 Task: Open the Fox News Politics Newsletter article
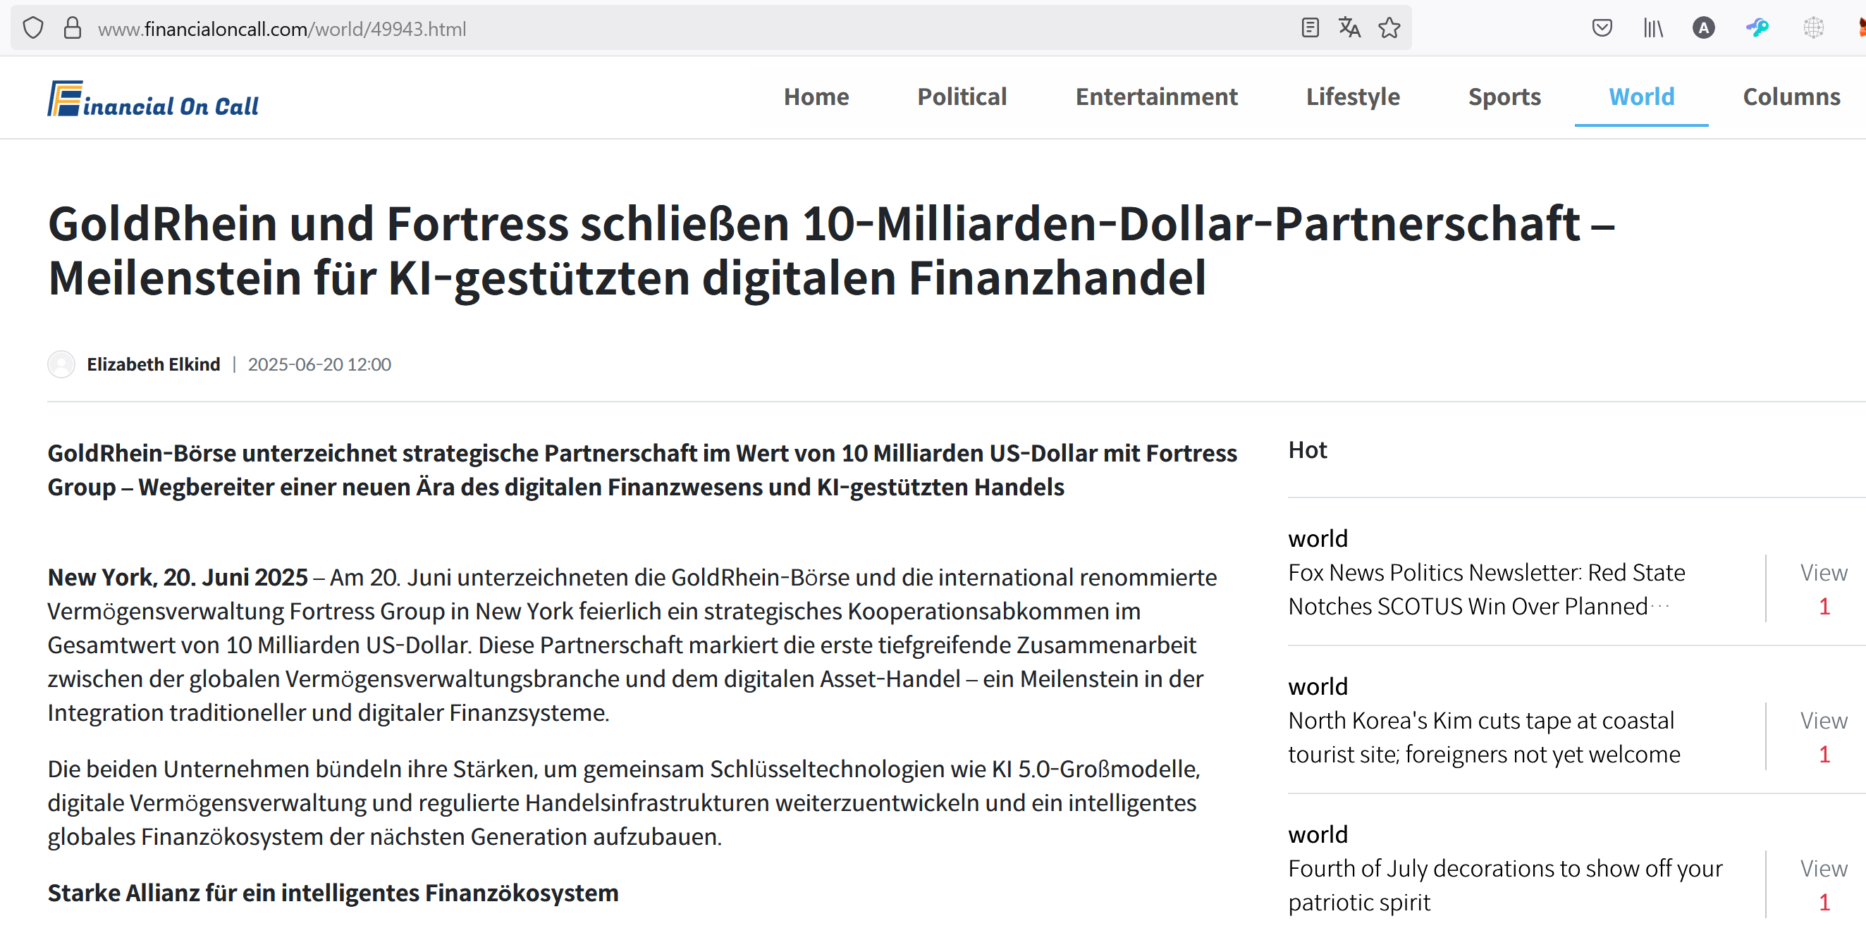pos(1487,589)
